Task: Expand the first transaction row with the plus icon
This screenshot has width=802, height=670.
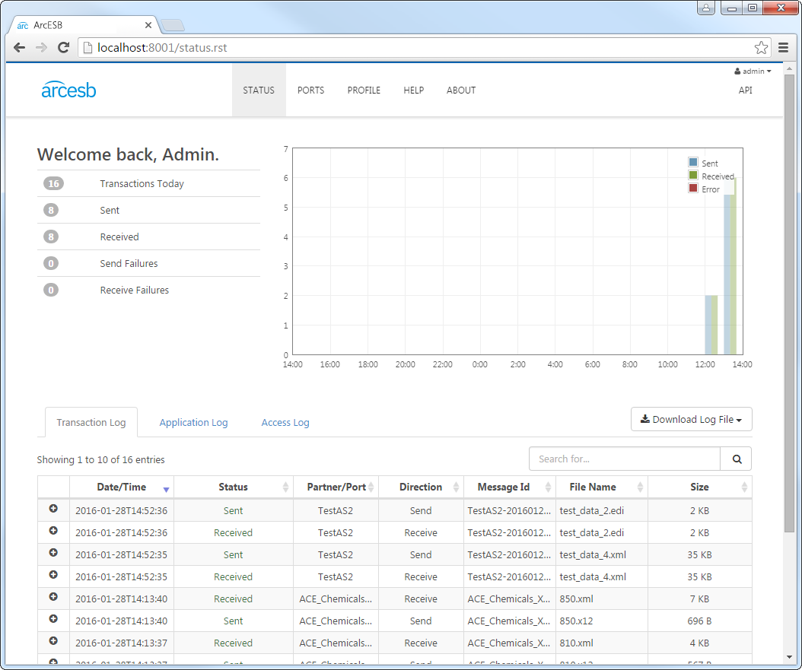Action: (53, 510)
